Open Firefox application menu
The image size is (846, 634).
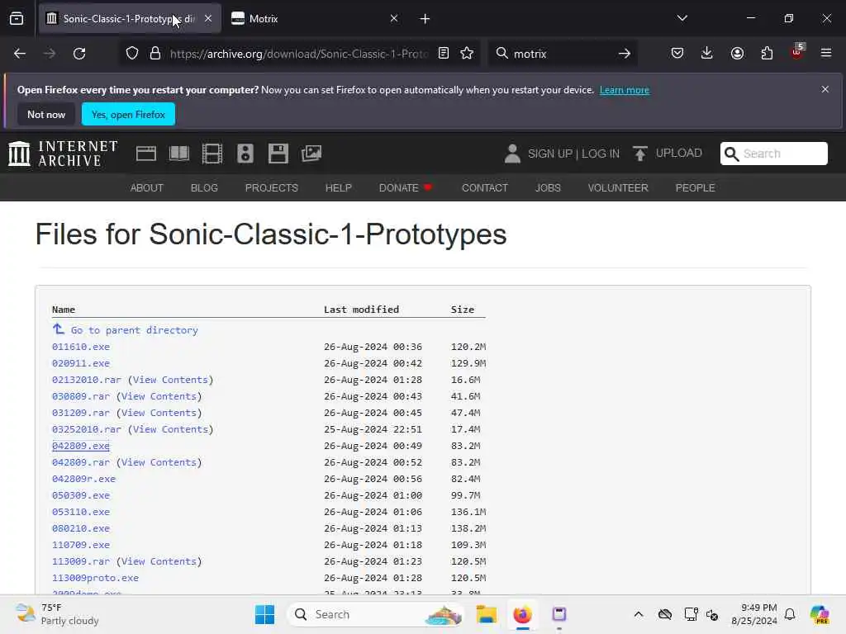pos(826,53)
